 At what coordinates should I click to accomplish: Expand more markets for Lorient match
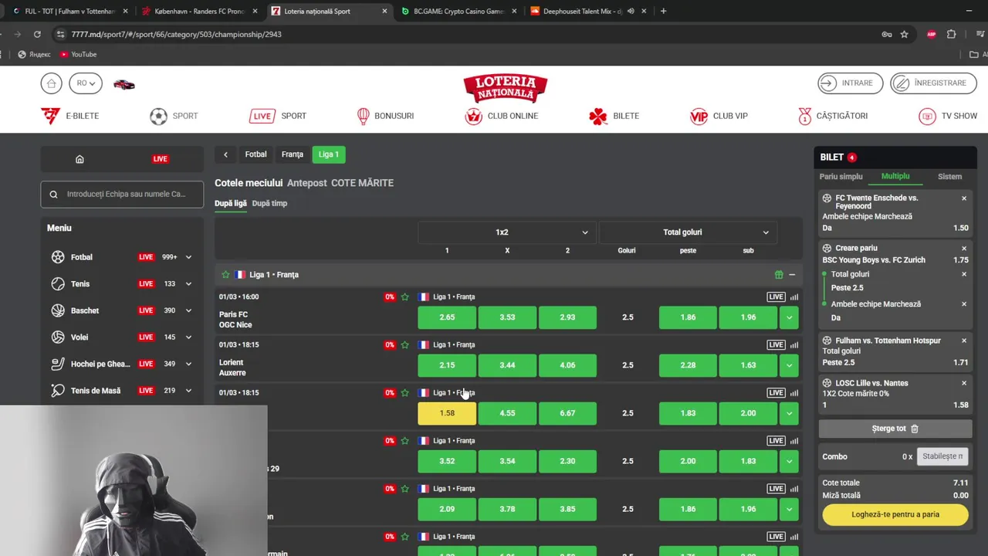pos(789,365)
